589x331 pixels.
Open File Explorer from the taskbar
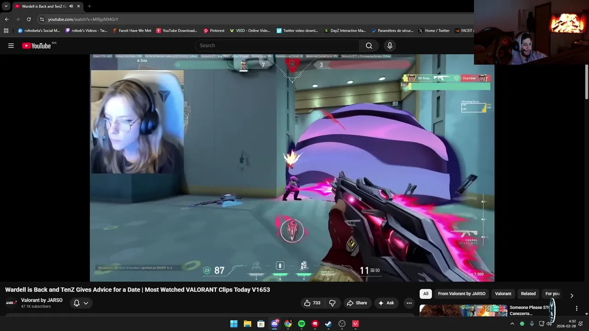coord(247,324)
